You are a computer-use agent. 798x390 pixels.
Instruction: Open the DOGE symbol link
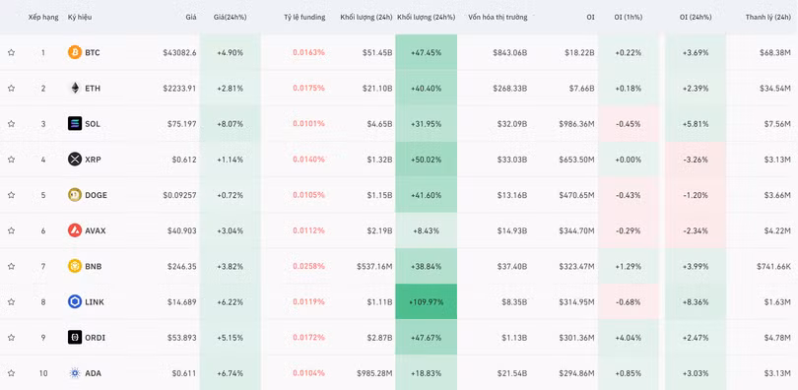tap(97, 195)
